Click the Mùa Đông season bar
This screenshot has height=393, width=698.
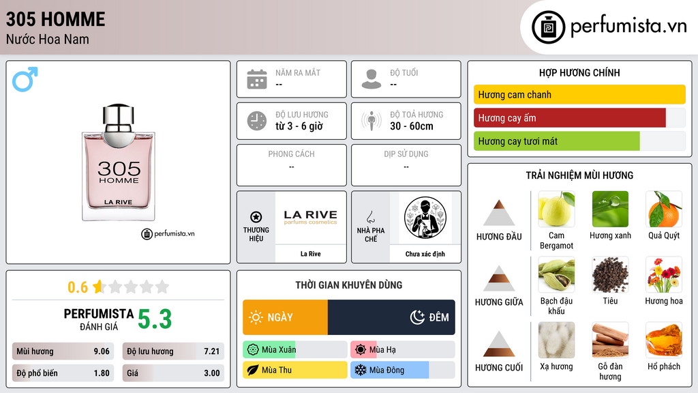point(403,370)
